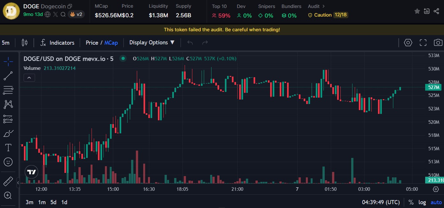
Task: Open the 5m timeframe selector
Action: [5, 43]
